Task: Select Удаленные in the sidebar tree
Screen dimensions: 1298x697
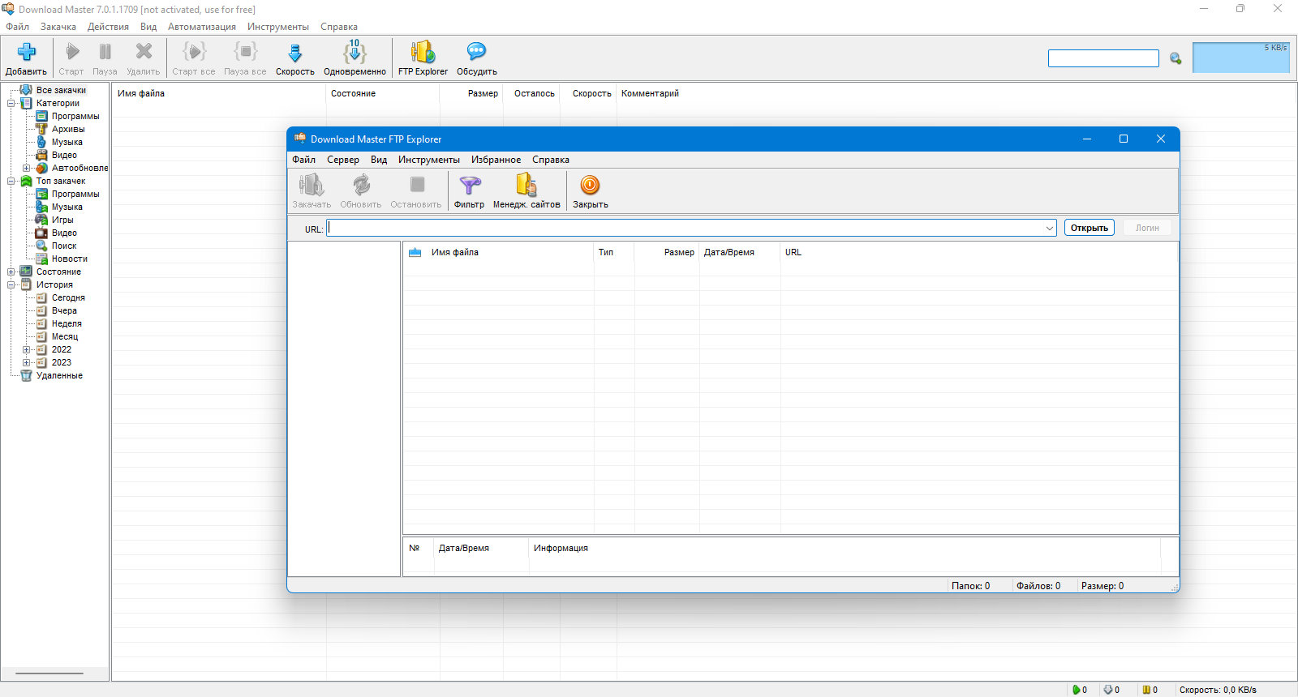Action: 59,375
